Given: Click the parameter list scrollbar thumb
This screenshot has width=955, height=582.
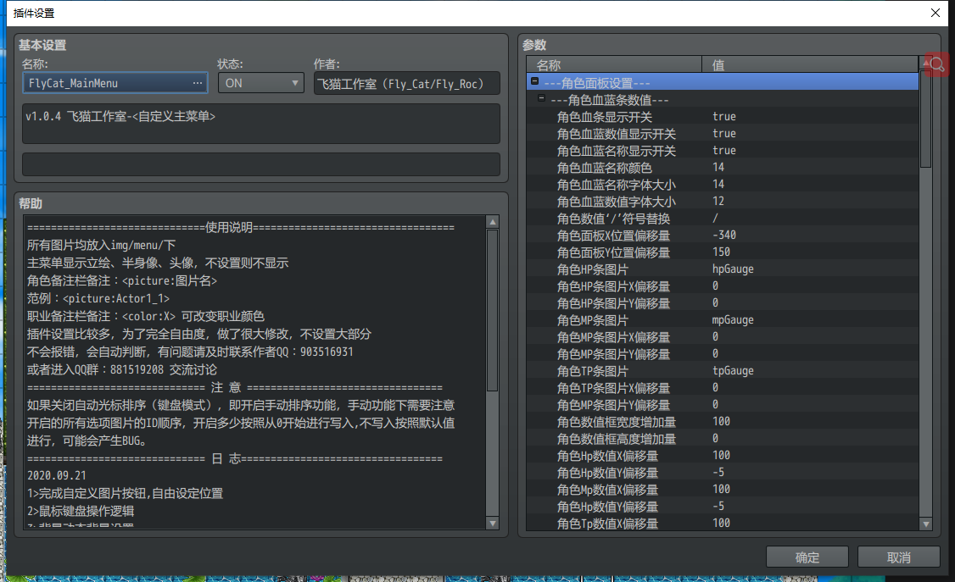Looking at the screenshot, I should pyautogui.click(x=926, y=119).
